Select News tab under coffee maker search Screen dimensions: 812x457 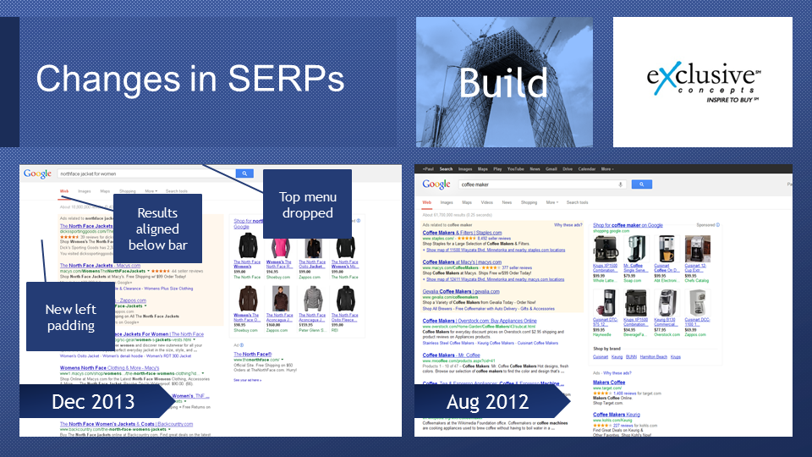click(507, 202)
